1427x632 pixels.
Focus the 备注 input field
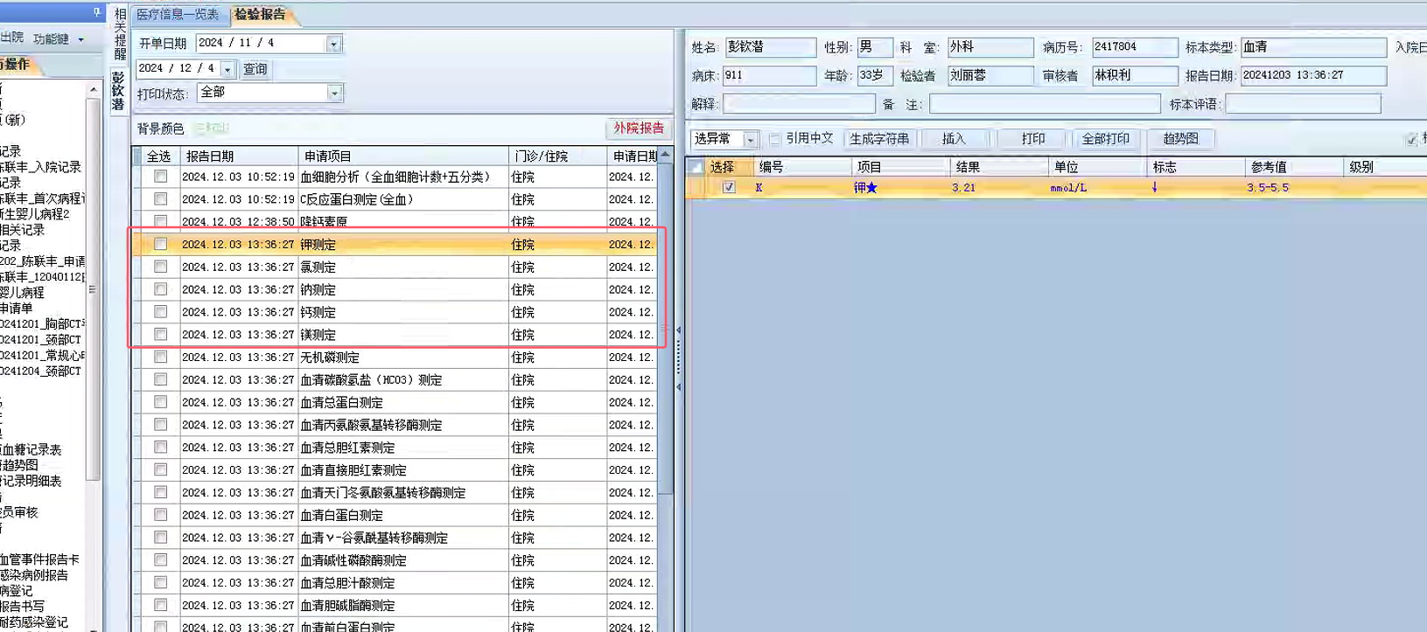[1045, 104]
